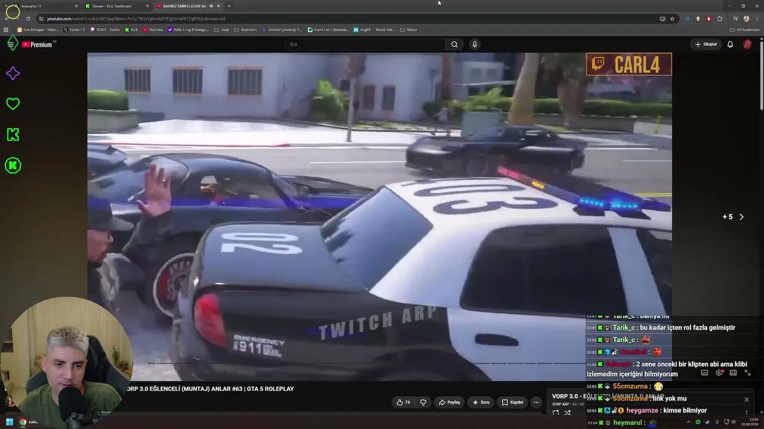
Task: Expand the plus 5 chevron arrow
Action: click(741, 217)
